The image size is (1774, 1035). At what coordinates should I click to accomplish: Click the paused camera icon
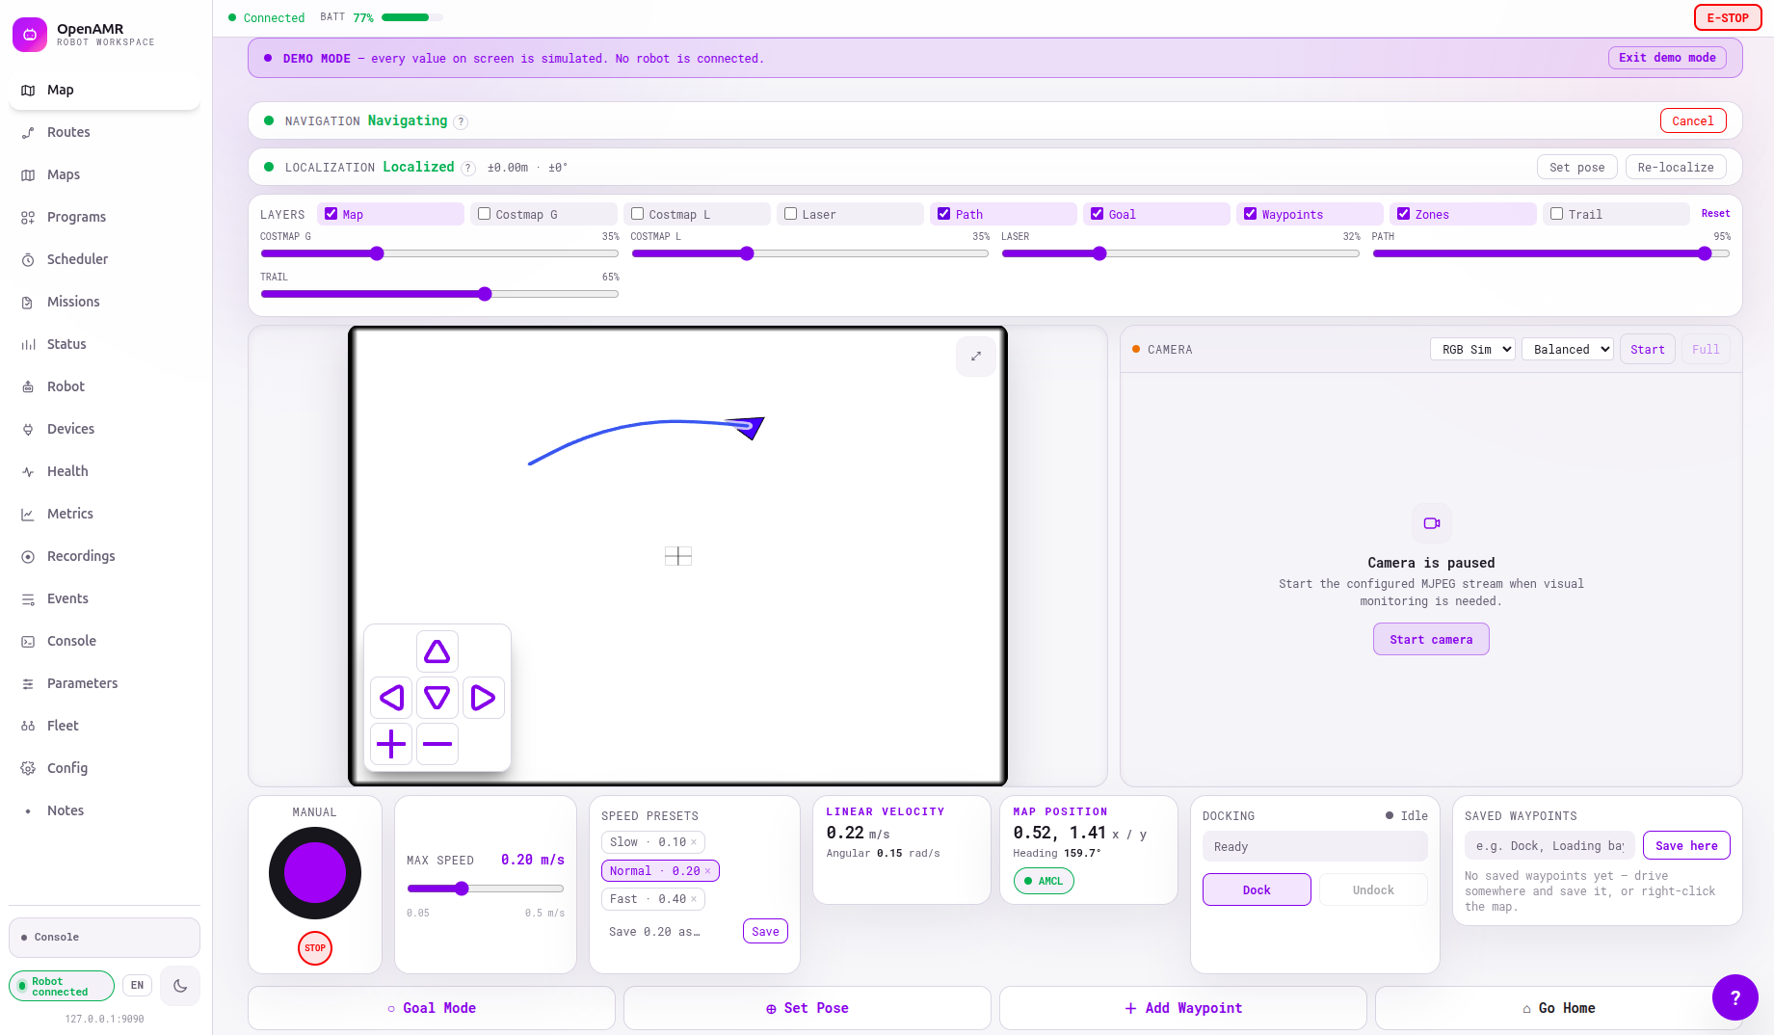(x=1432, y=523)
